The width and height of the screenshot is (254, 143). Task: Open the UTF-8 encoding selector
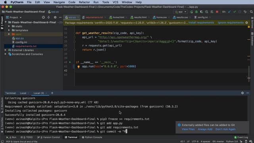195,141
